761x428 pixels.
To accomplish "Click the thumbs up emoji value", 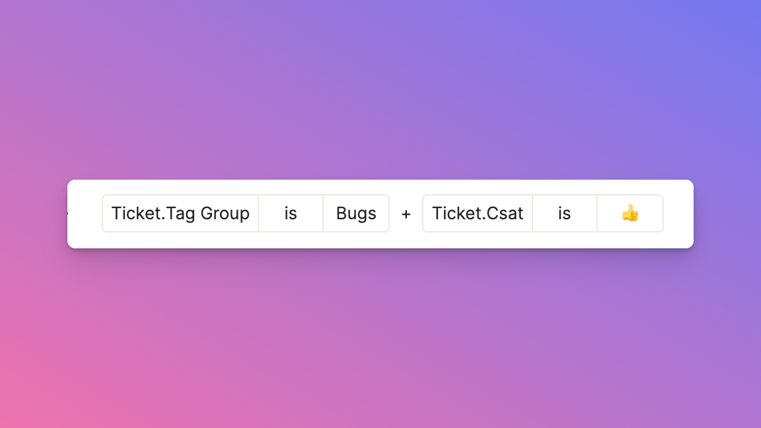I will tap(630, 213).
